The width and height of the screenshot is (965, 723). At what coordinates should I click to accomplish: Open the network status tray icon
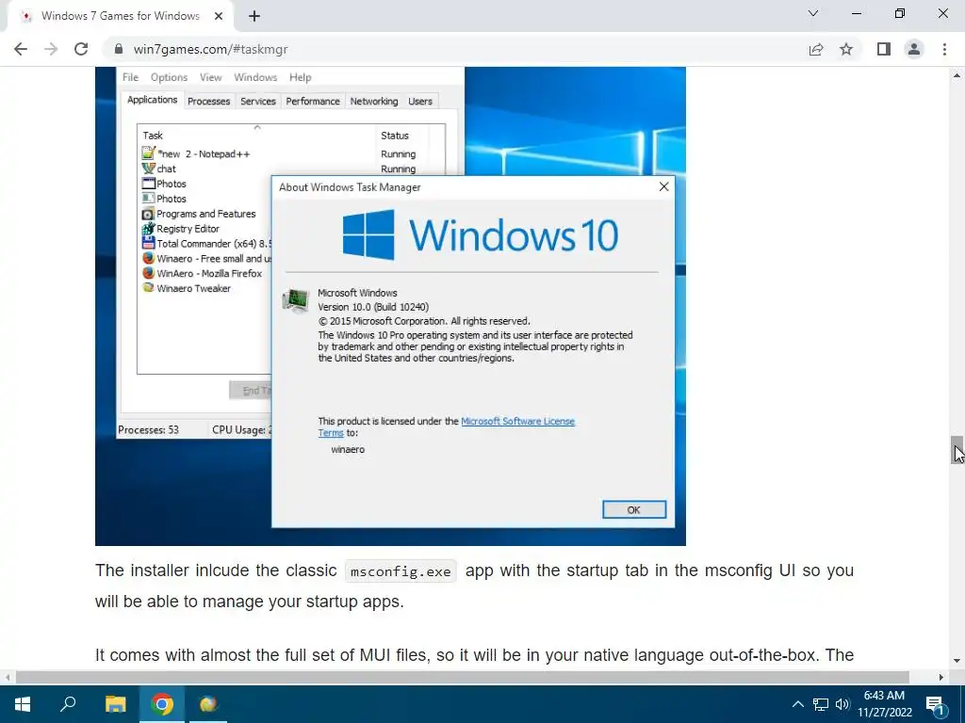[x=821, y=704]
